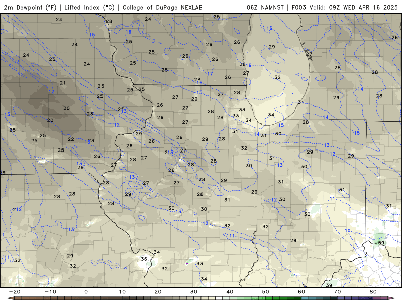402x301 pixels.
Task: Click the colorbar label "70"
Action: click(337, 292)
